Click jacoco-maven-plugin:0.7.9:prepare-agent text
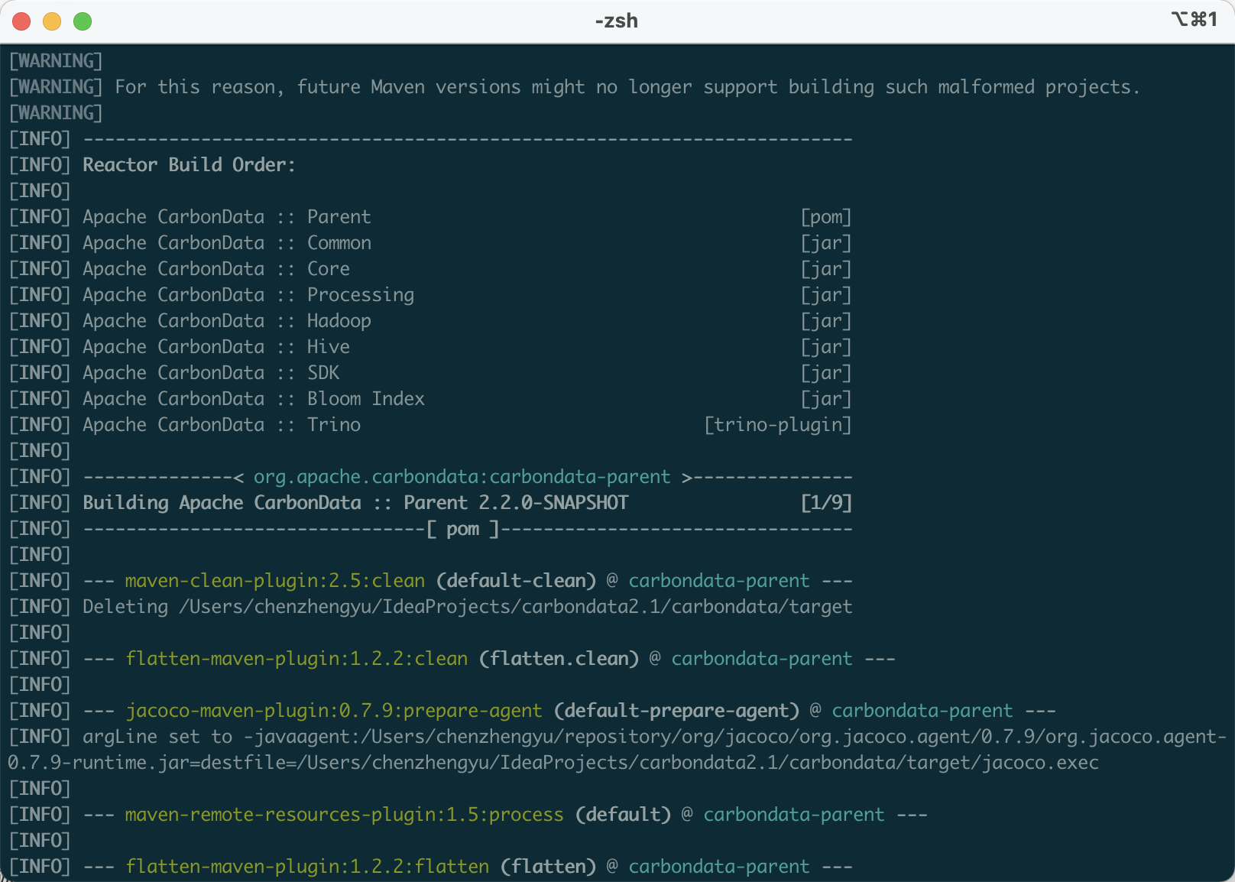Screen dimensions: 1235x882 [334, 711]
